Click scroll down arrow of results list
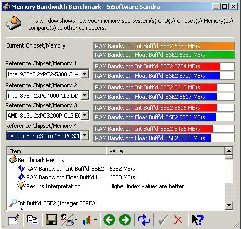Image resolution: width=241 pixels, height=229 pixels. [x=229, y=205]
